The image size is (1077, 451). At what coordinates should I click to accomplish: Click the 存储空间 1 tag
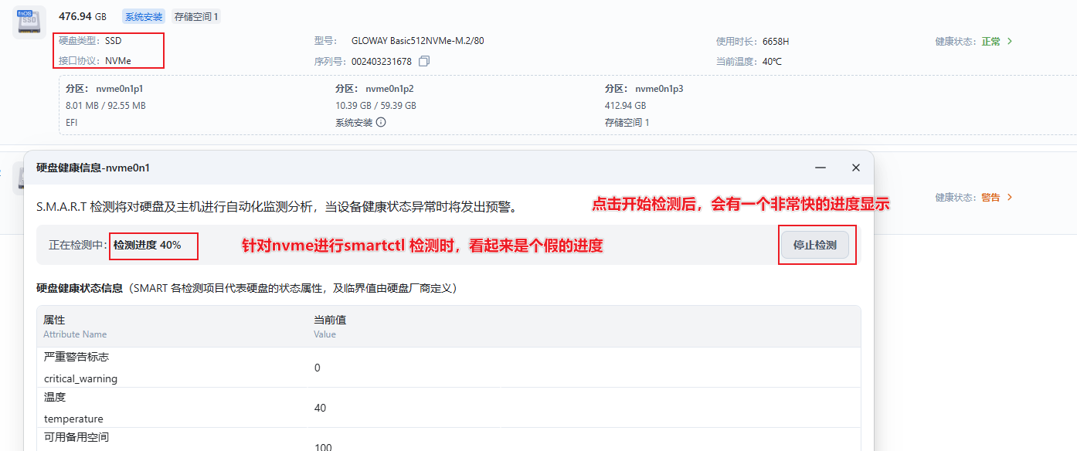196,16
